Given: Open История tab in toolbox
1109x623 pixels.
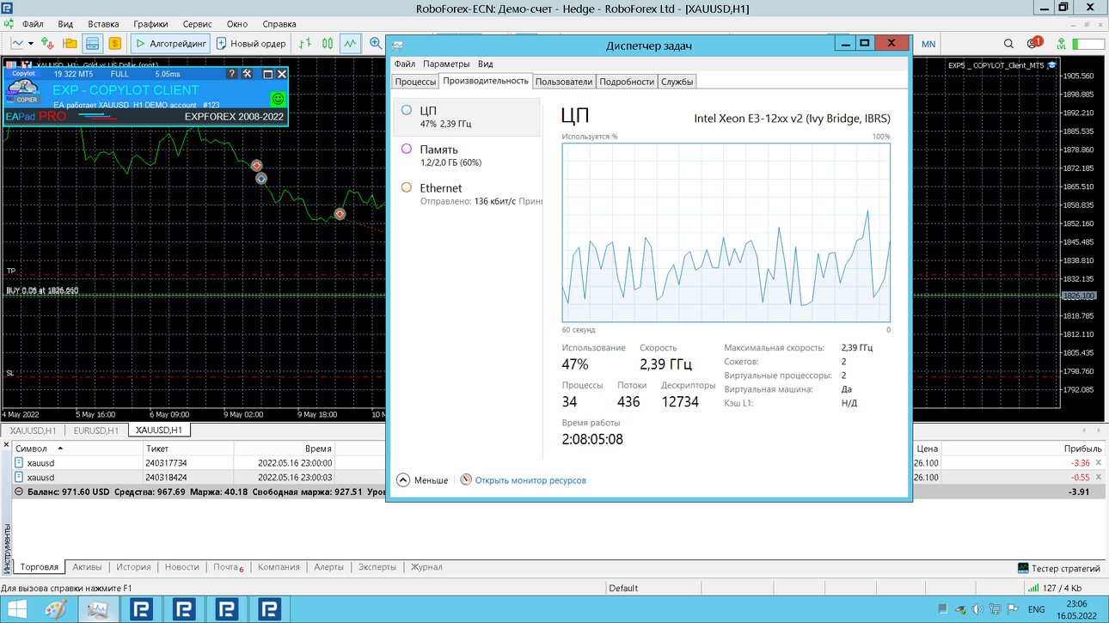Looking at the screenshot, I should (x=133, y=567).
